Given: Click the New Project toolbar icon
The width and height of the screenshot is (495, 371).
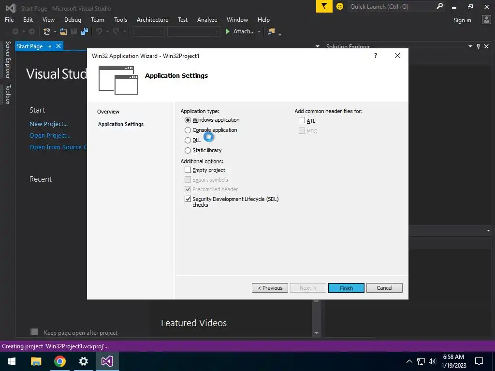Looking at the screenshot, I should 47,31.
